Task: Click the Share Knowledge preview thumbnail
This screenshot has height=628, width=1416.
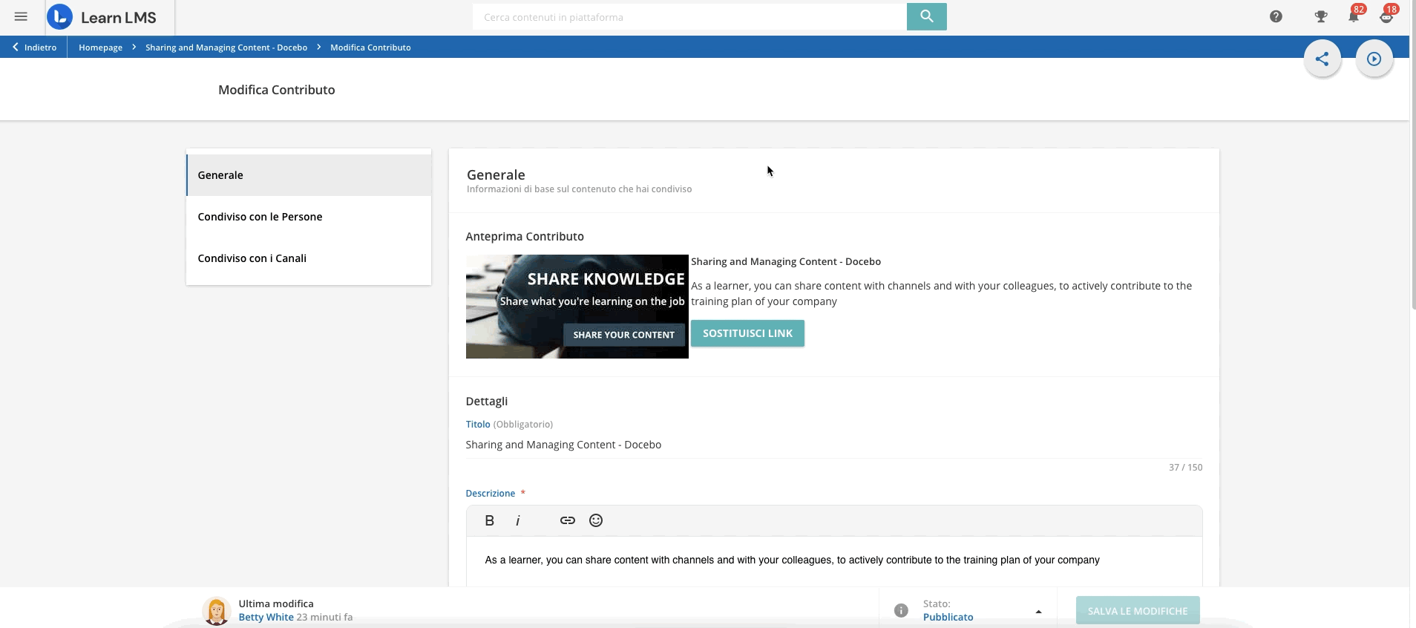Action: tap(577, 307)
